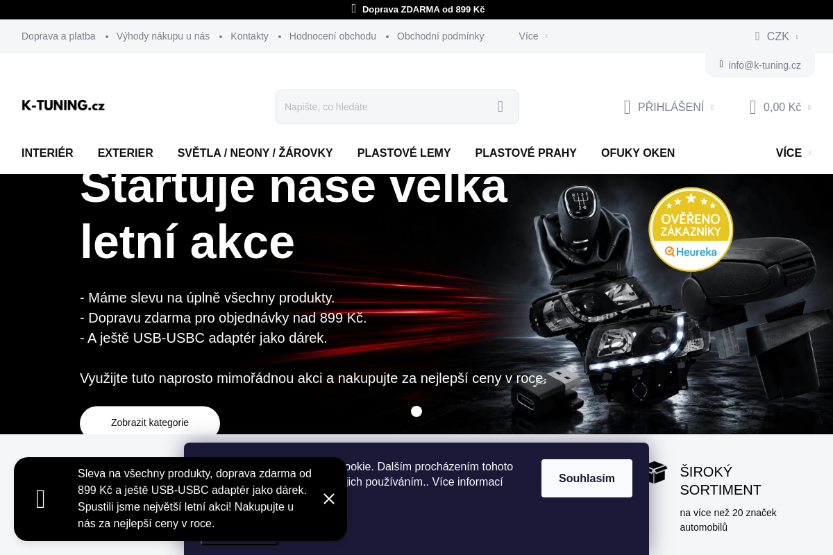This screenshot has width=833, height=555.
Task: Click the truck icon beside Doprava ZDARMA
Action: point(353,9)
